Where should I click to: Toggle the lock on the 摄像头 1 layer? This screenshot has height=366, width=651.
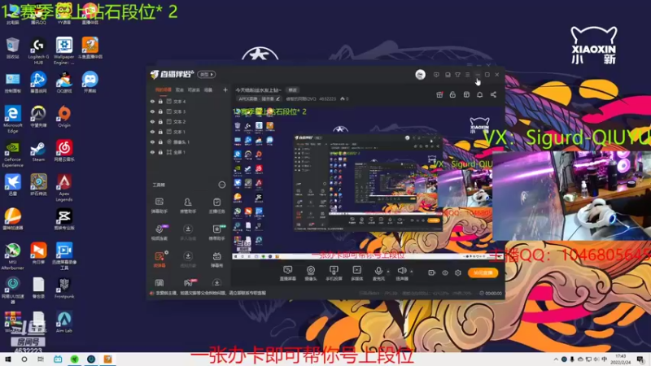(x=160, y=142)
